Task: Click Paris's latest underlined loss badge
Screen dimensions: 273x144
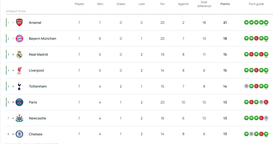Action: click(x=266, y=102)
